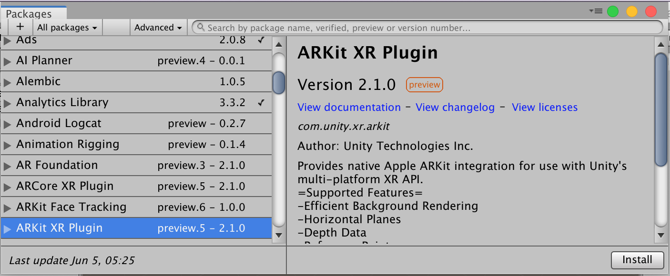Expand the ARKit Face Tracking row
Screen dimensions: 670x276
click(7, 208)
